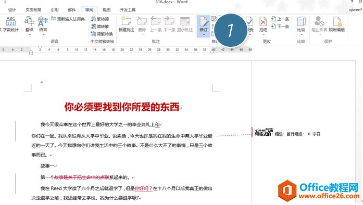
Task: Open Restrict Editing (限制编辑)
Action: click(x=337, y=24)
